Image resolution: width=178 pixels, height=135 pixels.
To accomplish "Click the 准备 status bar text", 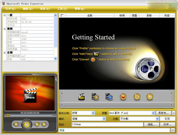I will 62,130.
